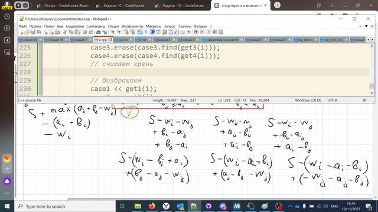Toggle the Monitoring eye icon
This screenshot has height=212, width=378.
click(190, 32)
